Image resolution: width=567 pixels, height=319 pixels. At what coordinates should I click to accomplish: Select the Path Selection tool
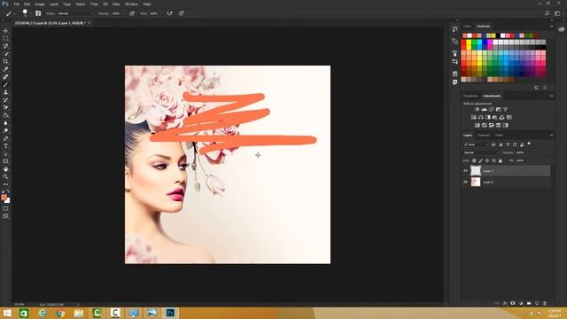(5, 153)
